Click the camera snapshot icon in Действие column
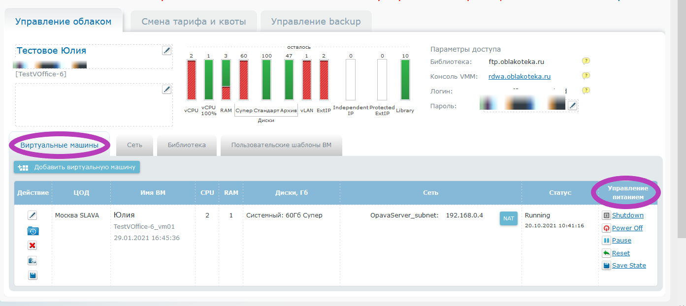The height and width of the screenshot is (306, 686). point(33,261)
